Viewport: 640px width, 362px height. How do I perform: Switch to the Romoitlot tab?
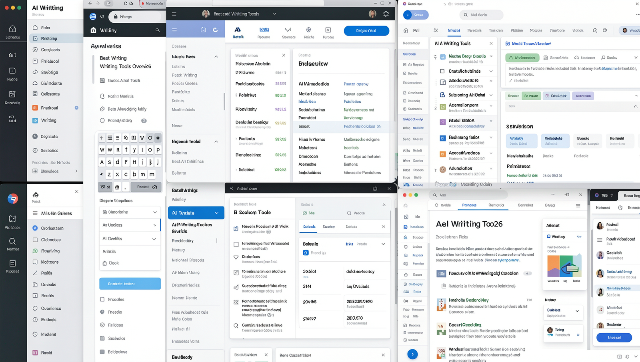point(496,205)
